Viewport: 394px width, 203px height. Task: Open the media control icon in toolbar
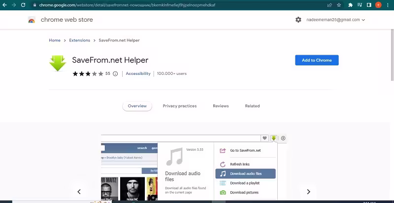point(360,5)
